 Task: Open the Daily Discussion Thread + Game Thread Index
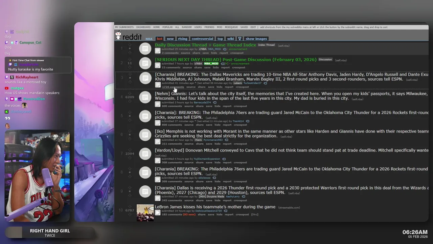click(x=205, y=45)
